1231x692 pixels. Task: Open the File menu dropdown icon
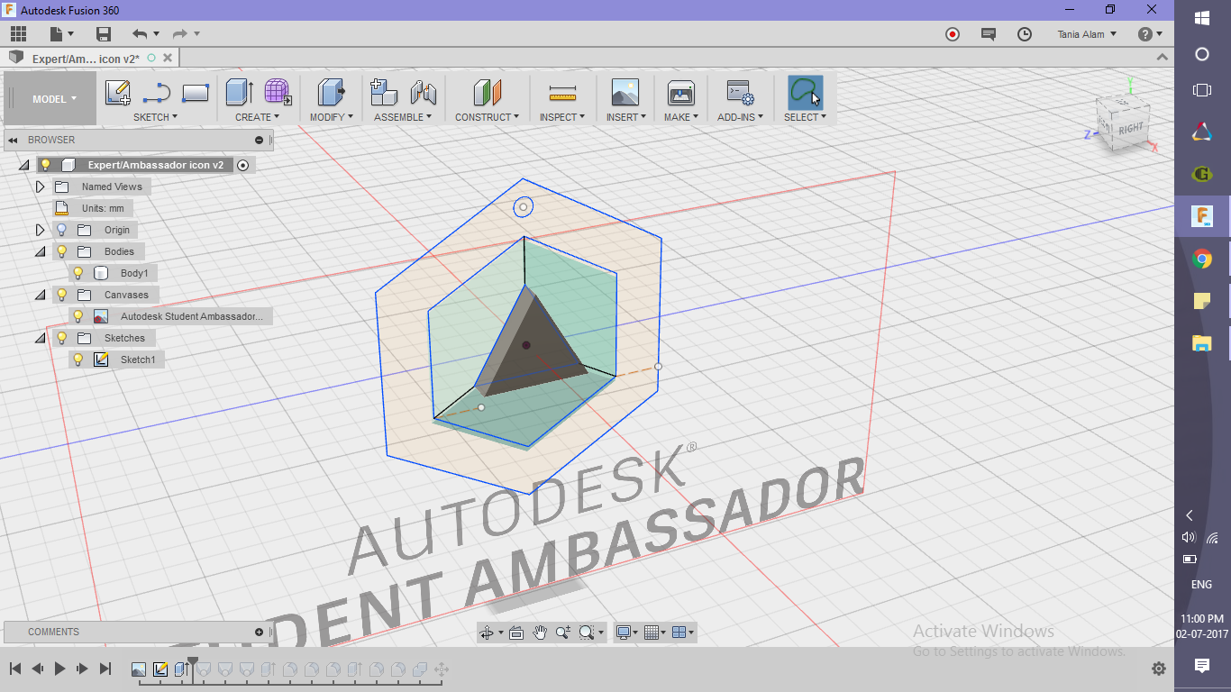tap(62, 34)
